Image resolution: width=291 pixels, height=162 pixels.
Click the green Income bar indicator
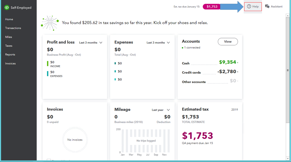(48, 64)
